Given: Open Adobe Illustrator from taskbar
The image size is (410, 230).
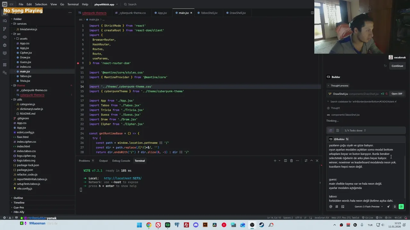Looking at the screenshot, I should pos(205,225).
